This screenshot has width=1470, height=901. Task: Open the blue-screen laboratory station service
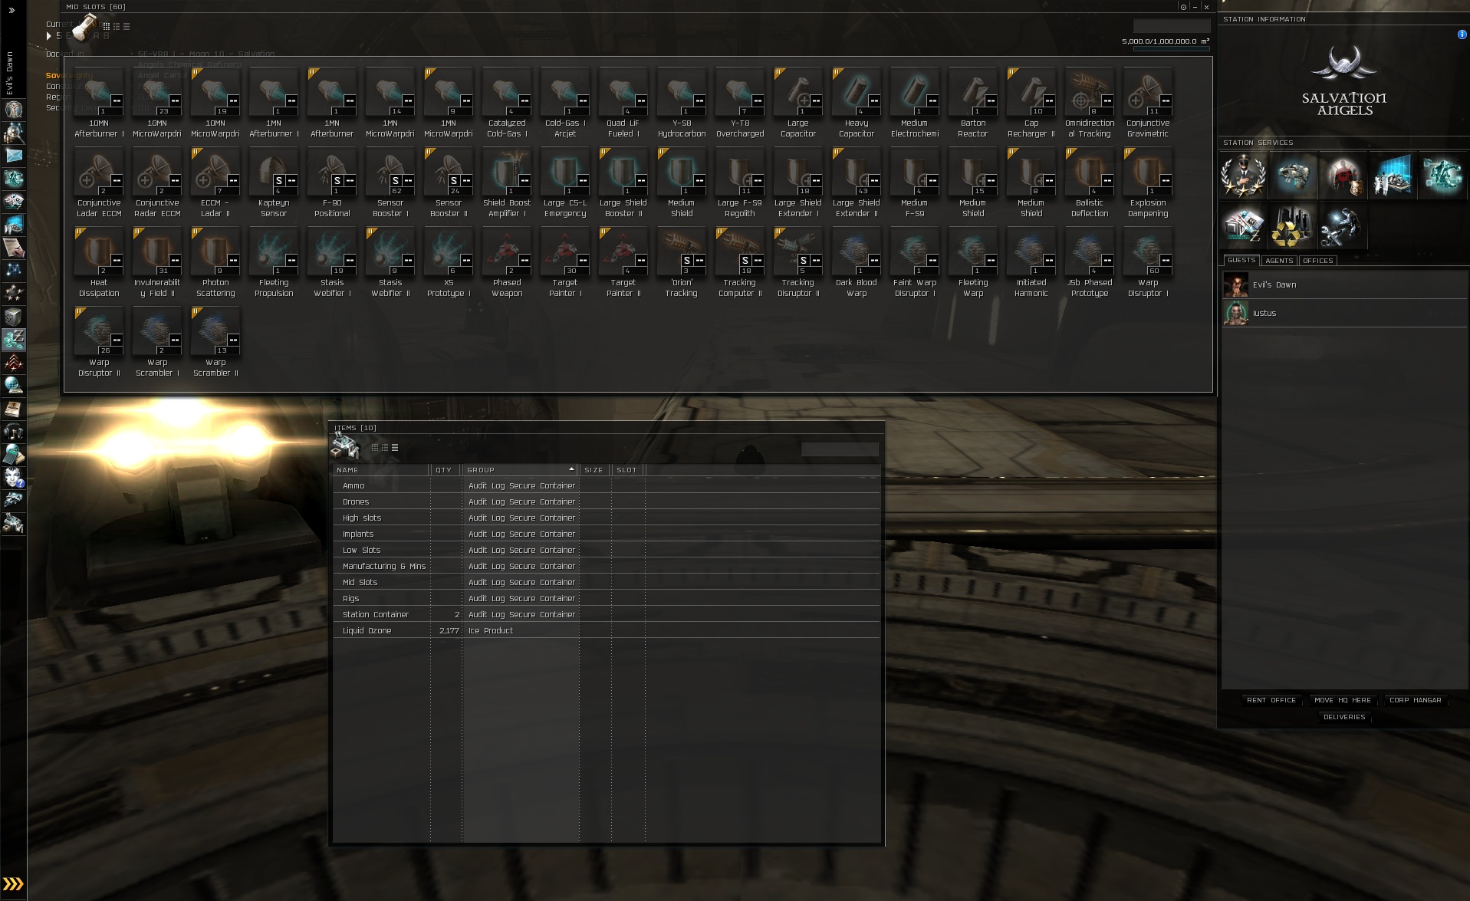pyautogui.click(x=1393, y=176)
